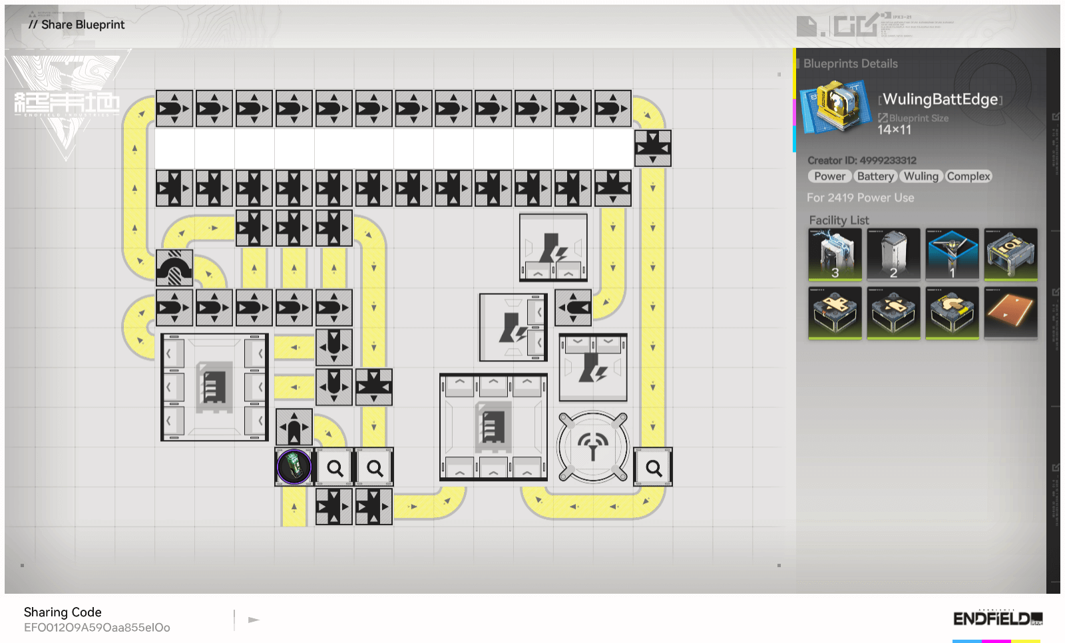This screenshot has width=1065, height=643.
Task: Select the yellow-trimmed box facility in Facility List
Action: (1010, 254)
